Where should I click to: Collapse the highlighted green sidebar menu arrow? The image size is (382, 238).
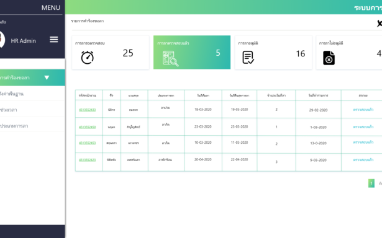(x=47, y=77)
